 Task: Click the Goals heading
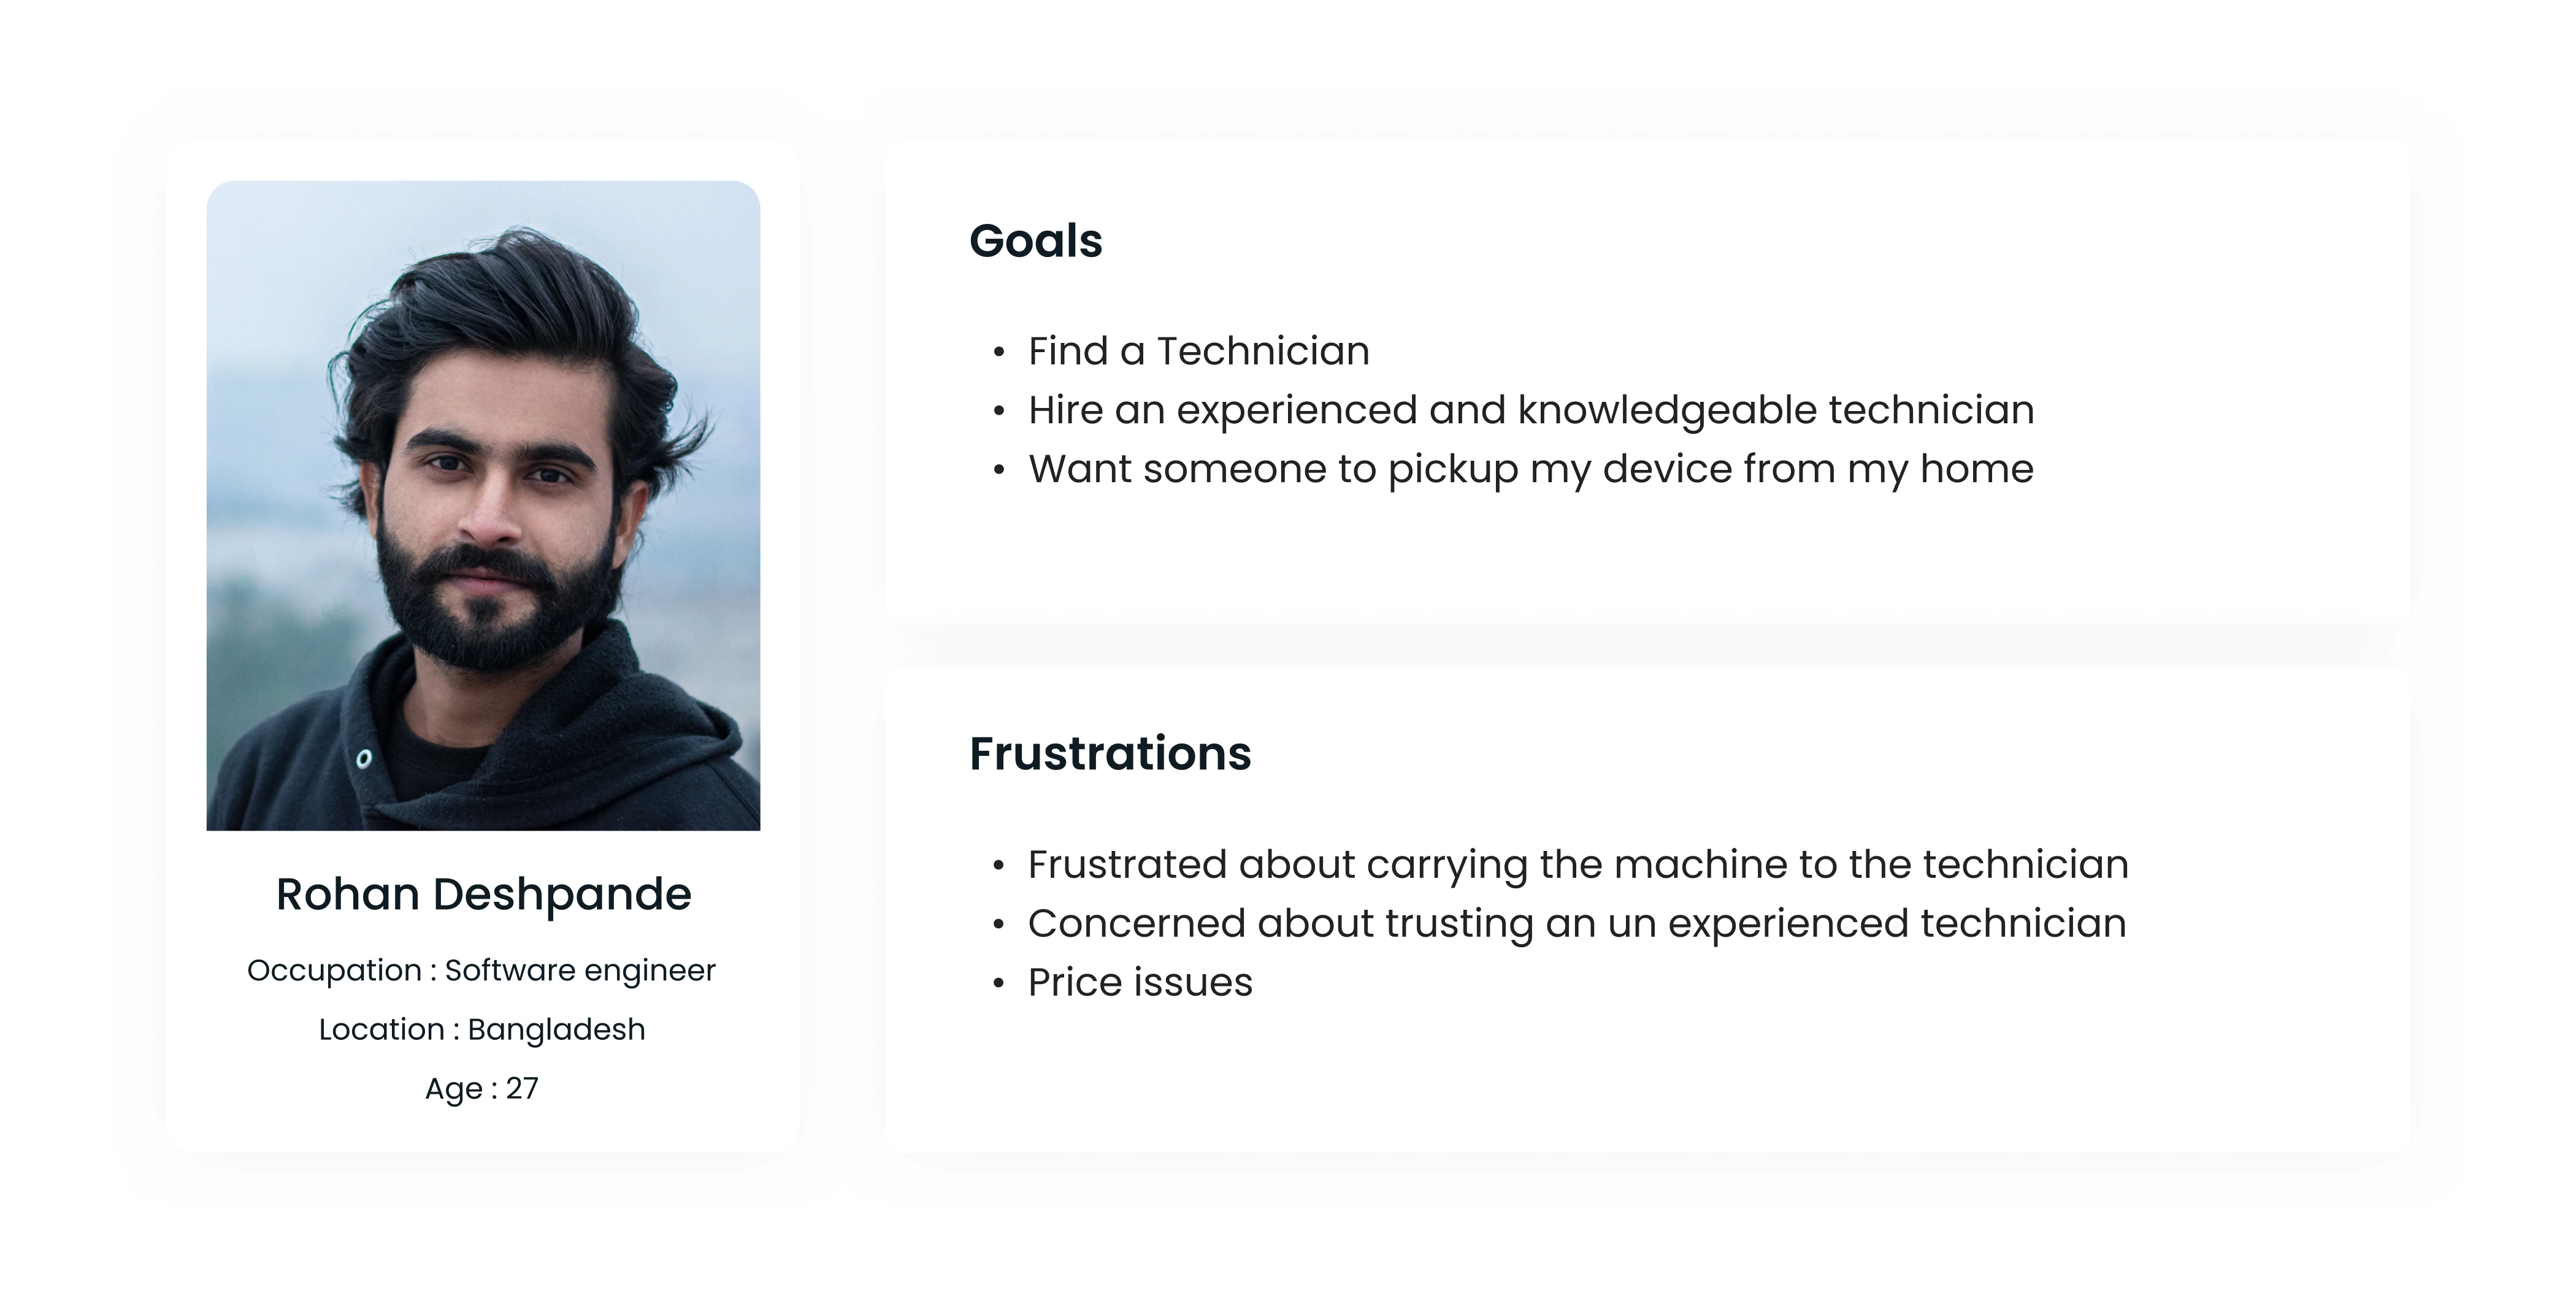click(1035, 241)
